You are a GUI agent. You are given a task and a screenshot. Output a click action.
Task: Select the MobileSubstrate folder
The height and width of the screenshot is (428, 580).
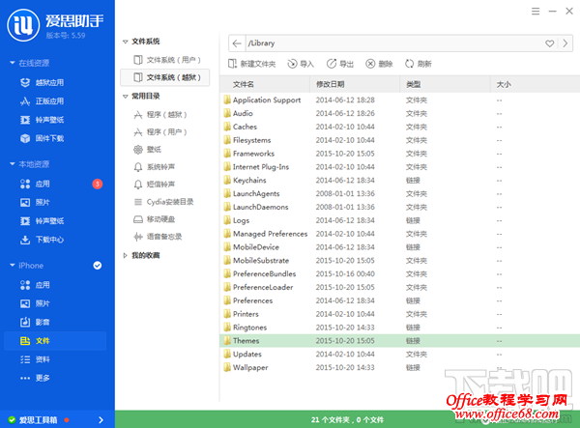click(x=400, y=261)
